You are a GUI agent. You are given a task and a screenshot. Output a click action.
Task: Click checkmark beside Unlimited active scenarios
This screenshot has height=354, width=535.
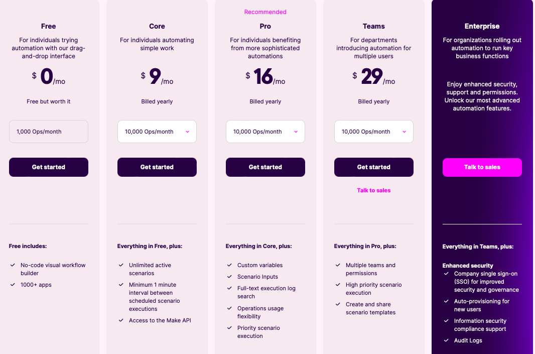121,265
